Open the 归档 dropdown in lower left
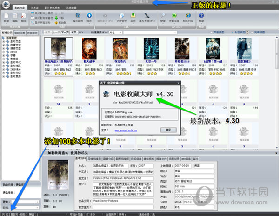The height and width of the screenshot is (216, 279). (x=37, y=208)
